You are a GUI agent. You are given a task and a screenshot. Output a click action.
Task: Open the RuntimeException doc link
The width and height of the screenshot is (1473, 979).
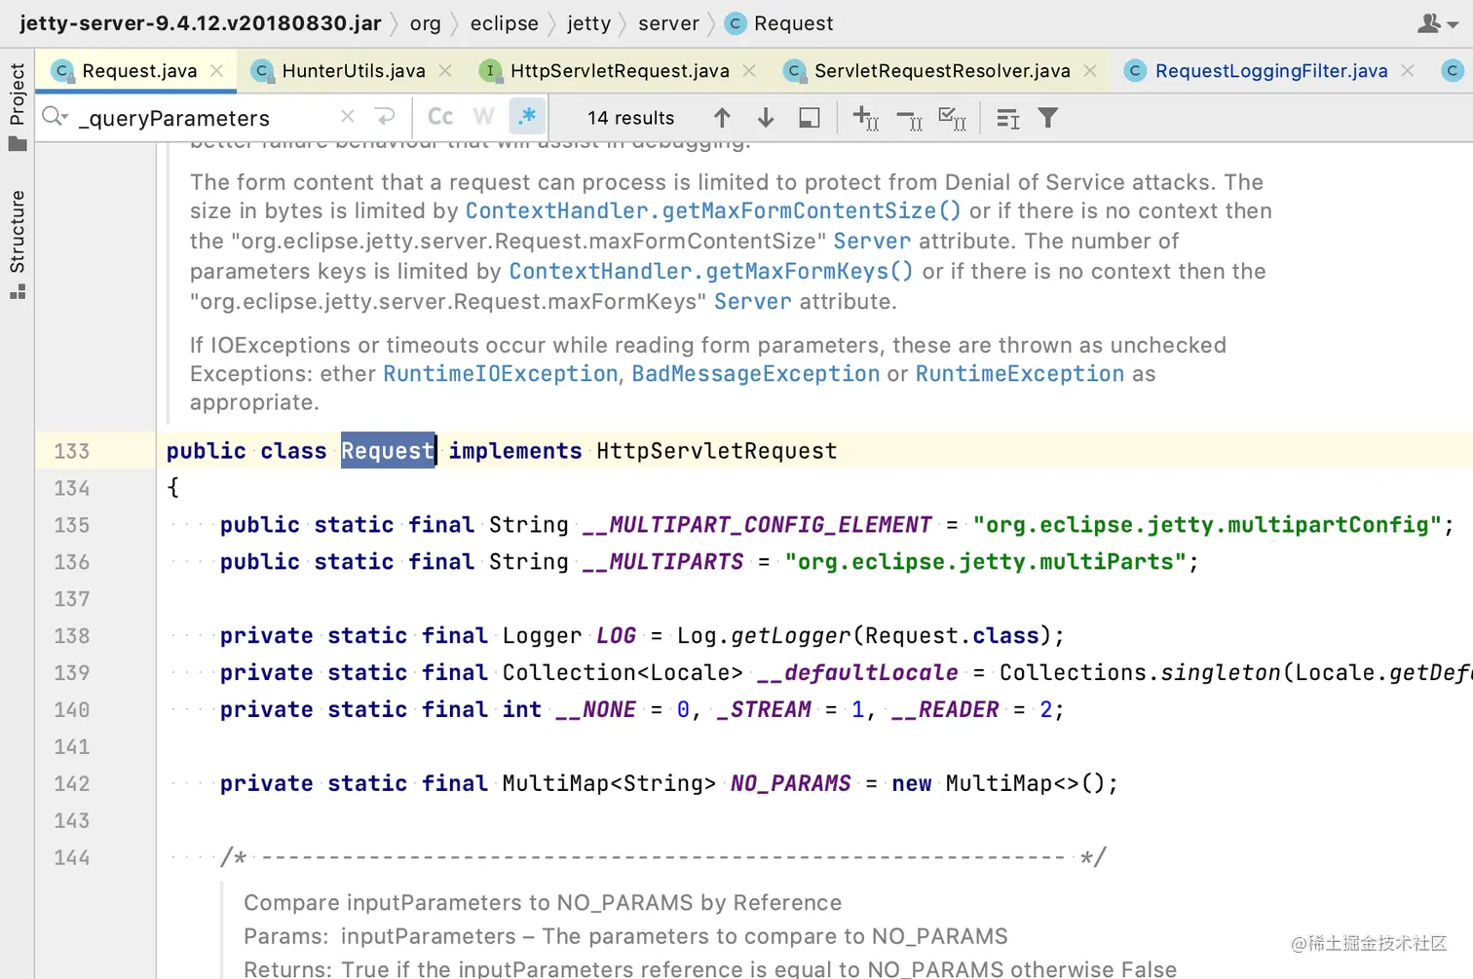pos(1020,374)
